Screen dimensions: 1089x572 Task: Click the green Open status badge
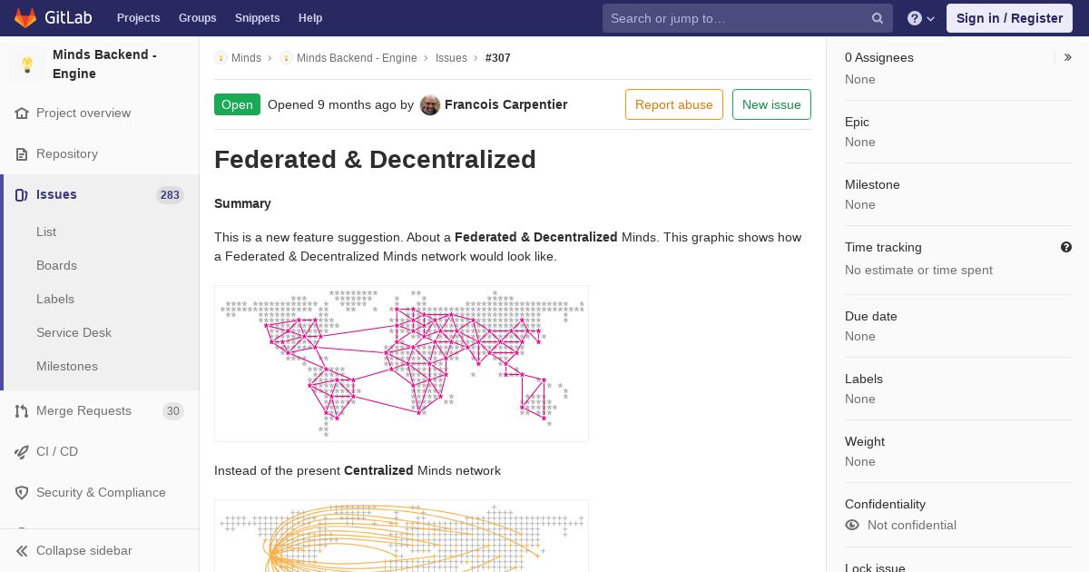tap(237, 104)
